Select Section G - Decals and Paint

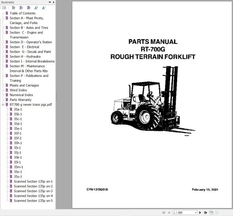pos(30,52)
